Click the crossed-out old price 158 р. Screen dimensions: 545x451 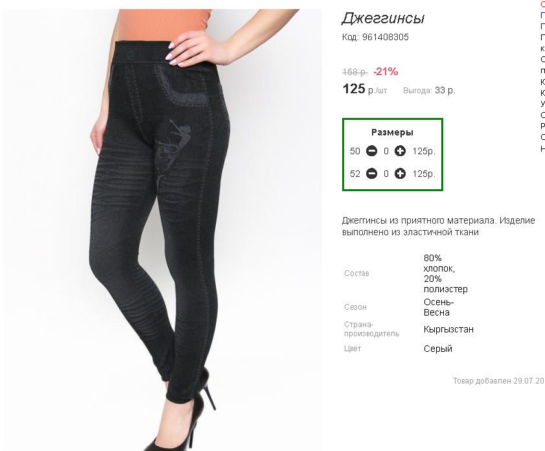pyautogui.click(x=355, y=73)
